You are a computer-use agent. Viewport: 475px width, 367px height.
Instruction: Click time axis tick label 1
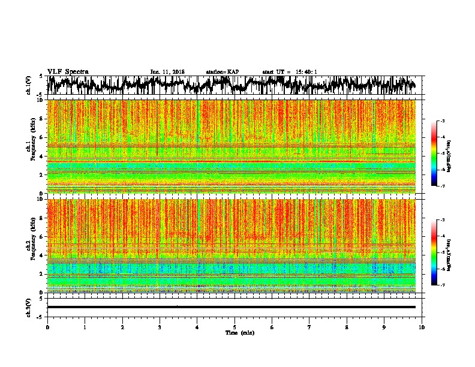click(85, 327)
